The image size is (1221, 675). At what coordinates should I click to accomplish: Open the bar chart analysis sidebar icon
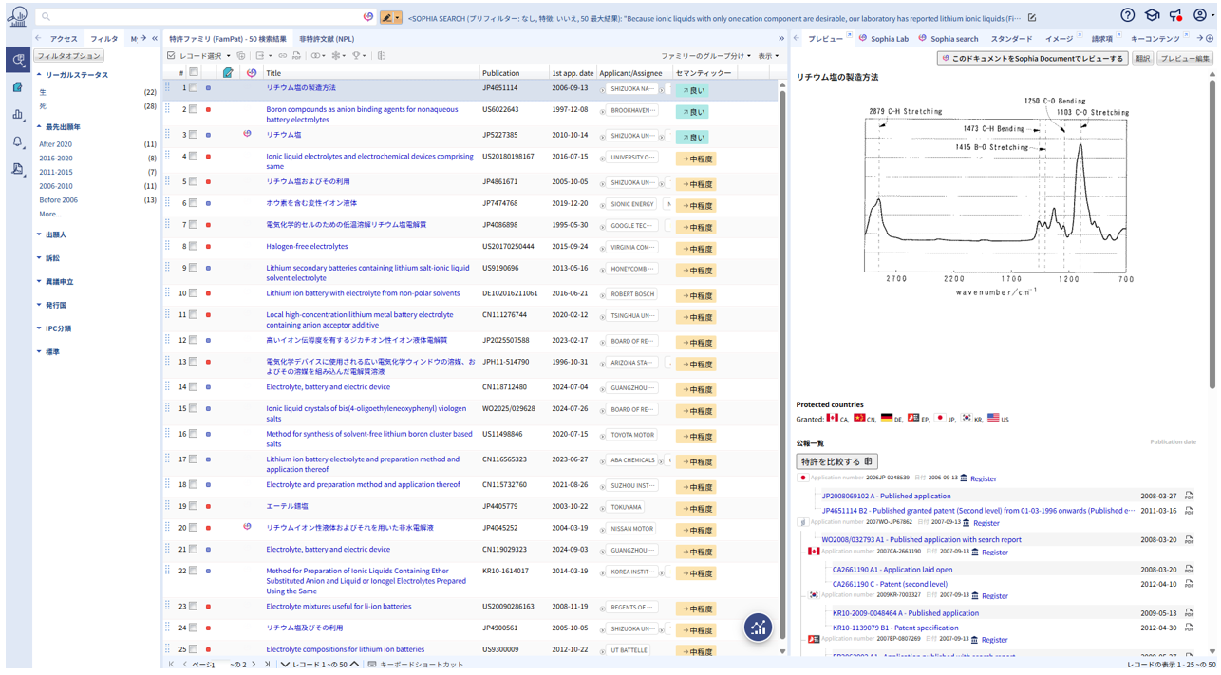(17, 115)
